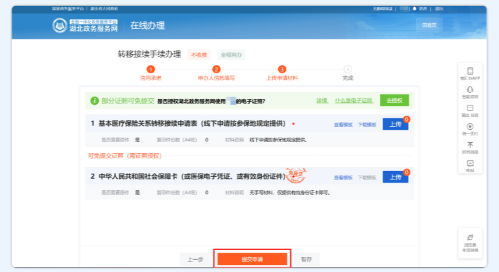Image resolution: width=499 pixels, height=272 pixels.
Task: Click 国家政务服务平台 link in the top bar
Action: click(x=68, y=8)
